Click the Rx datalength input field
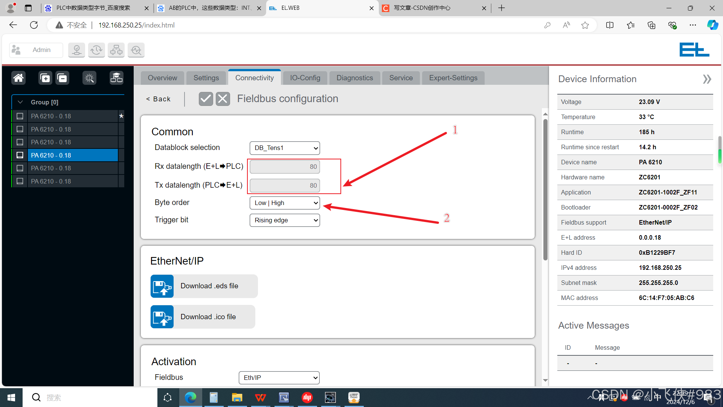Viewport: 723px width, 407px height. click(285, 167)
